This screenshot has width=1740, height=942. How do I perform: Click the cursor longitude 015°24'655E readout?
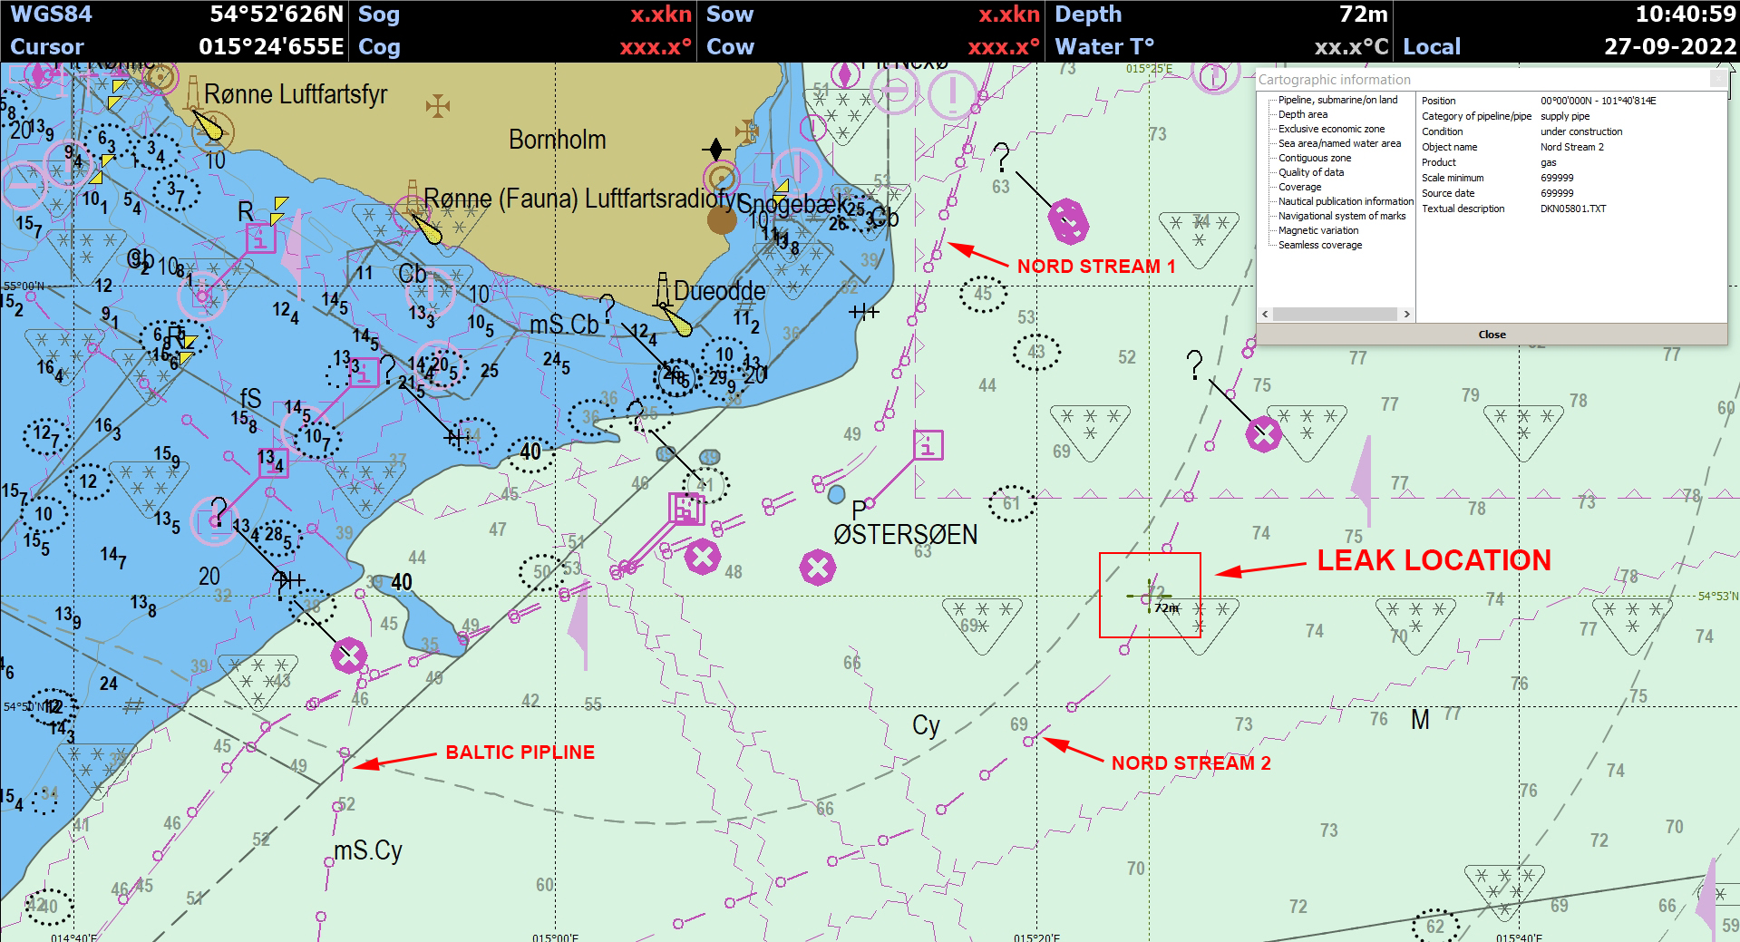pos(271,47)
